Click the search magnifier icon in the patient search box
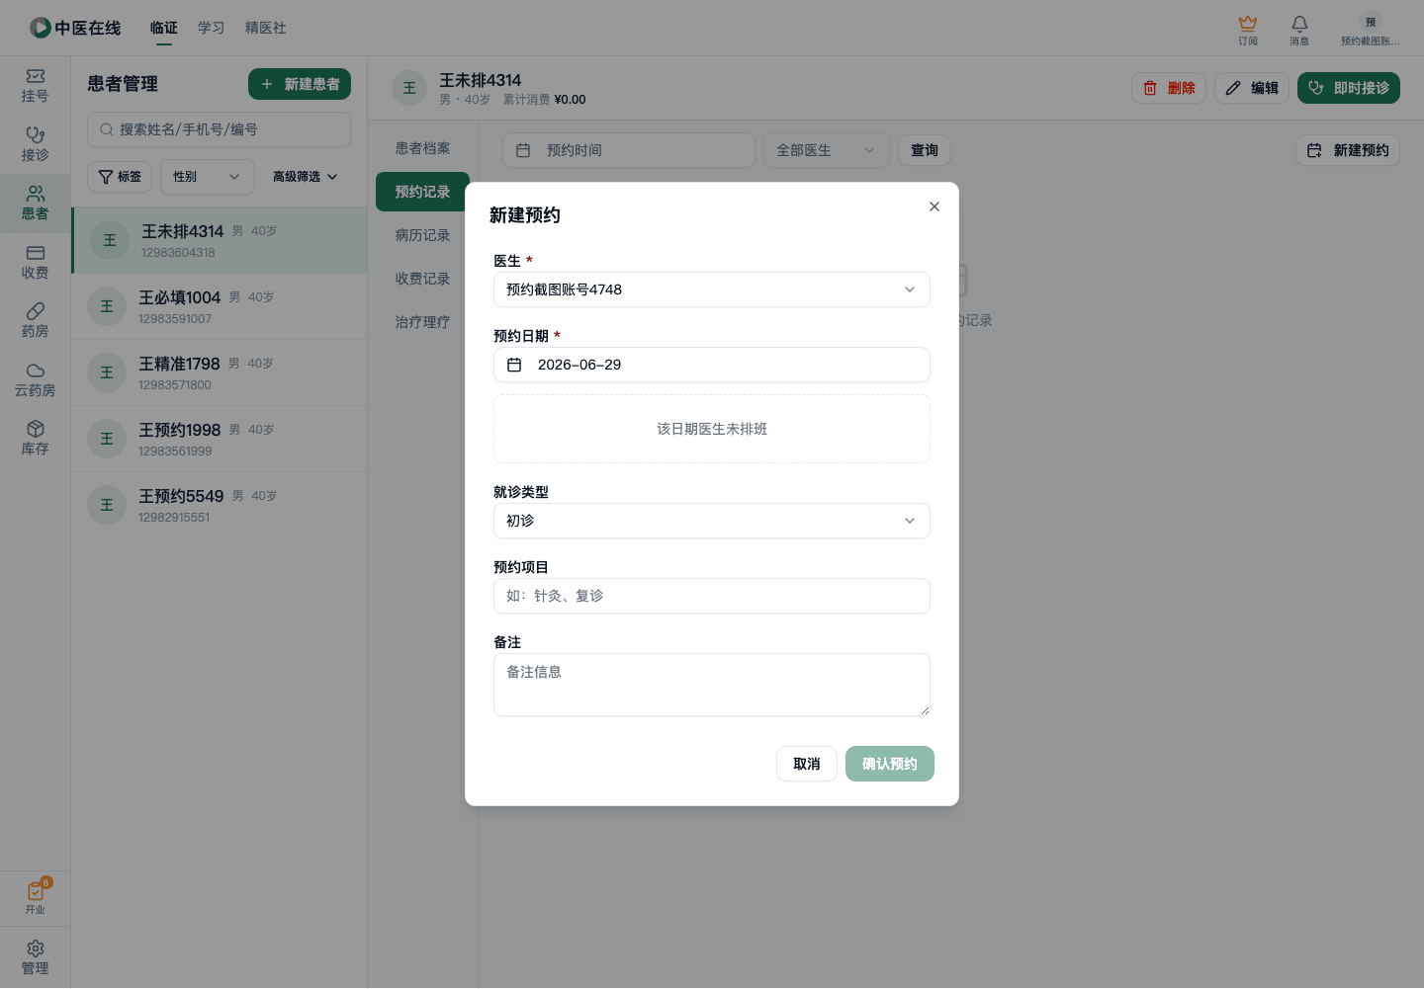This screenshot has height=989, width=1424. click(x=107, y=129)
